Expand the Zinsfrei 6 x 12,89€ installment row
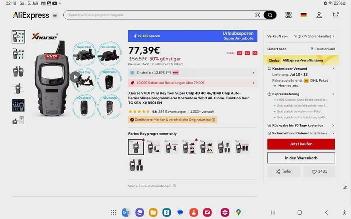Screen dimensions: 351x219 pos(193,73)
